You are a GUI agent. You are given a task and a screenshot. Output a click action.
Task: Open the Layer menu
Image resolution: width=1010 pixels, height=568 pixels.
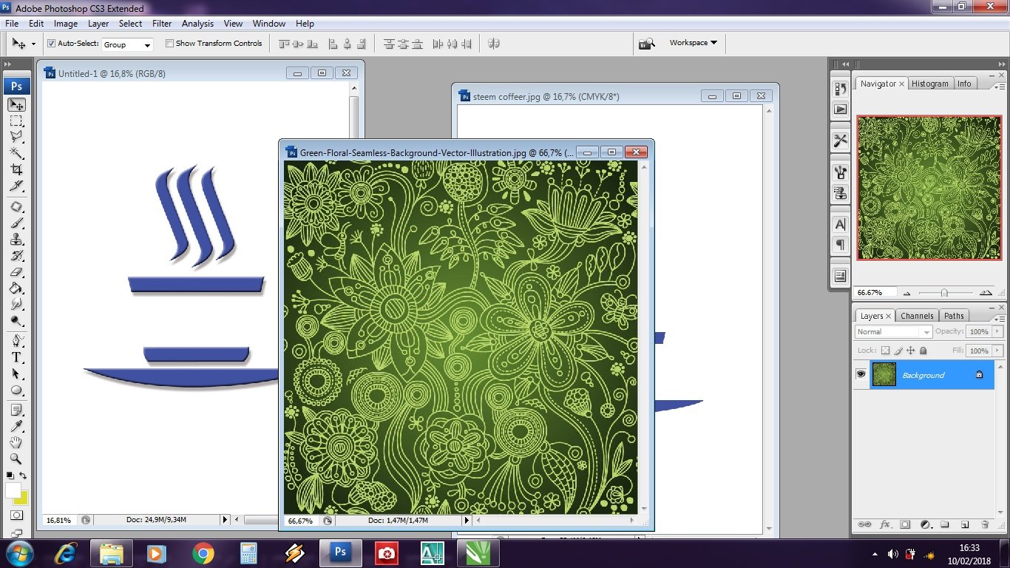(x=98, y=24)
